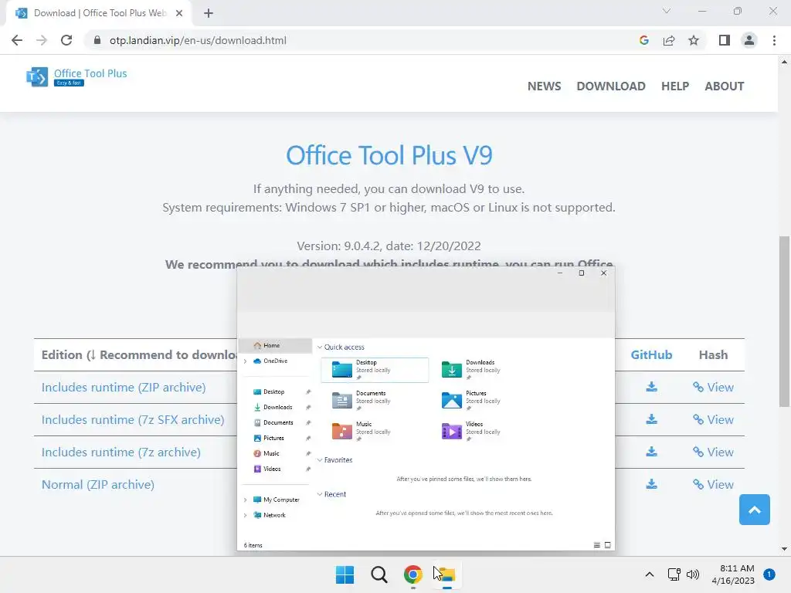Open the NEWS menu item
Screen dimensions: 791x593
pos(545,86)
